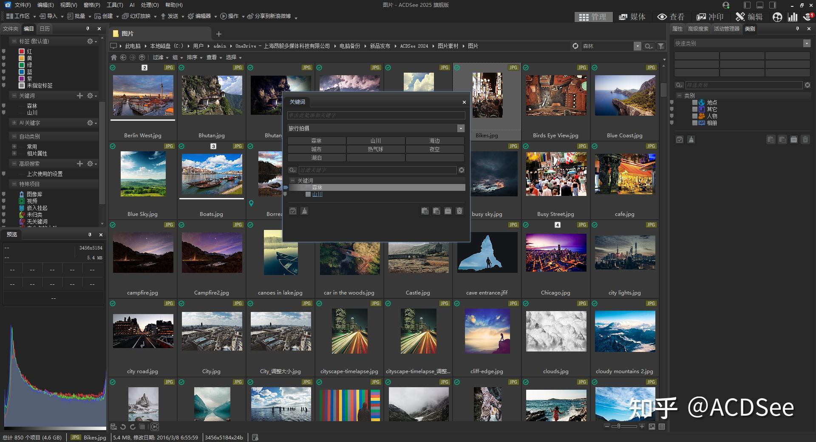The width and height of the screenshot is (816, 442).
Task: Tick the 人物 category checkbox
Action: tap(695, 116)
